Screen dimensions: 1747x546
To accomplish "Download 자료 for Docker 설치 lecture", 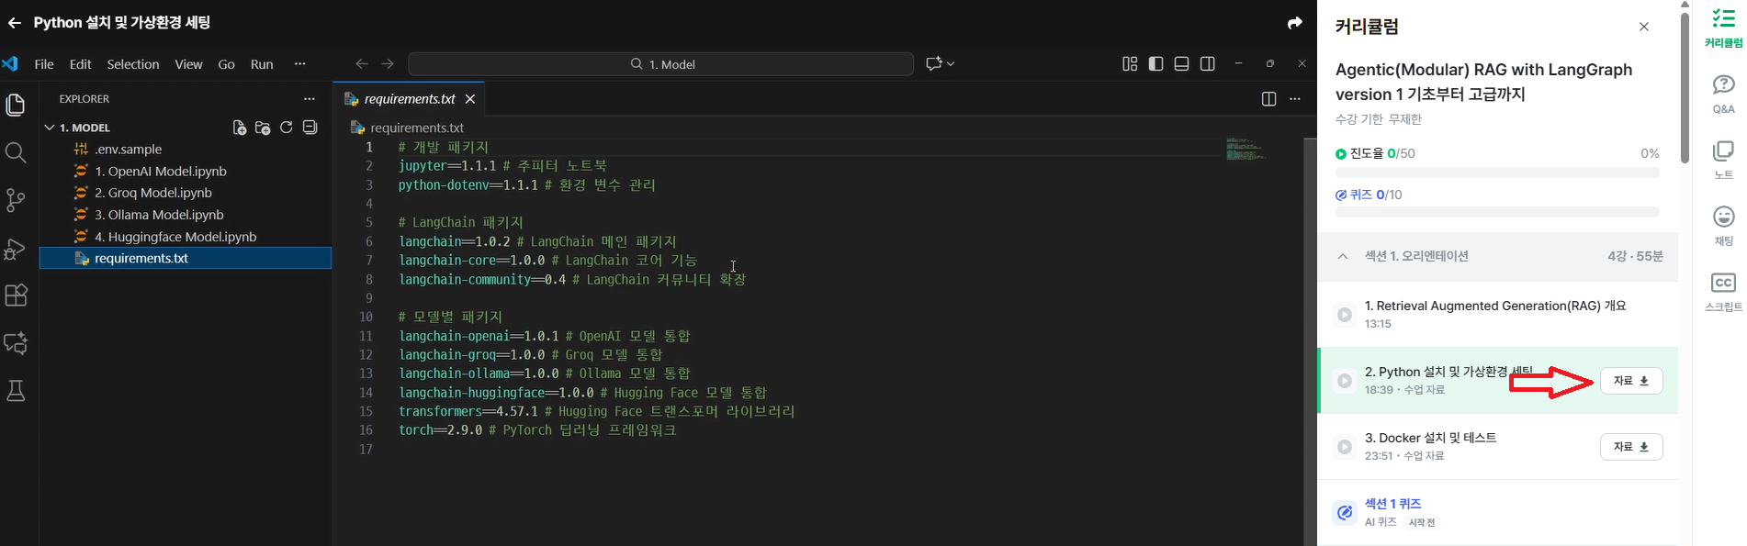I will tap(1631, 447).
